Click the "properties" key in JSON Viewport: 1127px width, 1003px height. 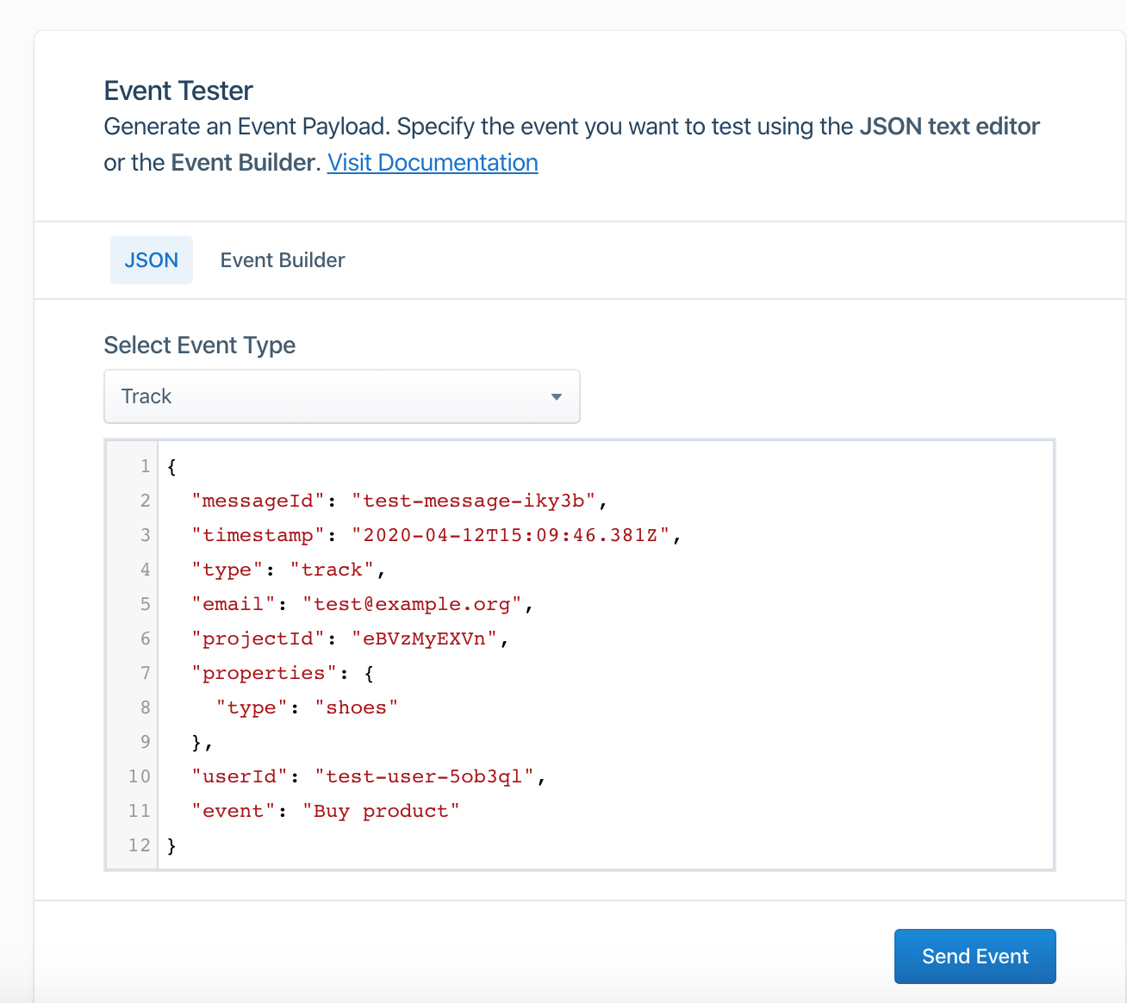pyautogui.click(x=264, y=673)
